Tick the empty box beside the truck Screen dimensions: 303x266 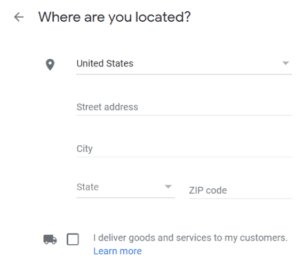[73, 239]
